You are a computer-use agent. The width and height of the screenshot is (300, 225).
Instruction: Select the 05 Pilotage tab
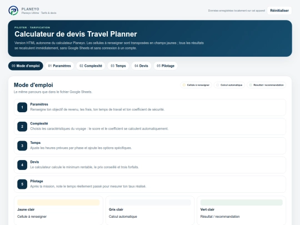coord(166,66)
